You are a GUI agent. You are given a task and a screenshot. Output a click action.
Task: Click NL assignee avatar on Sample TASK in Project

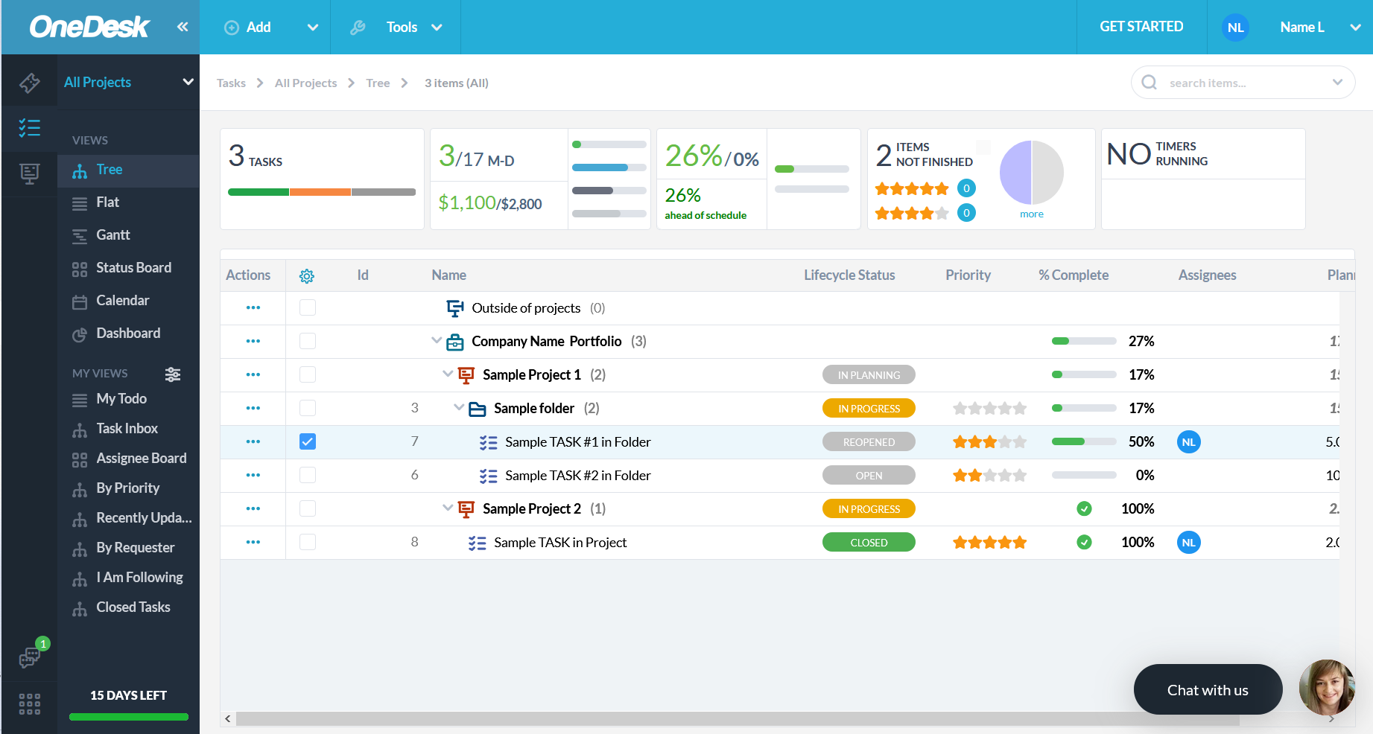[1189, 543]
